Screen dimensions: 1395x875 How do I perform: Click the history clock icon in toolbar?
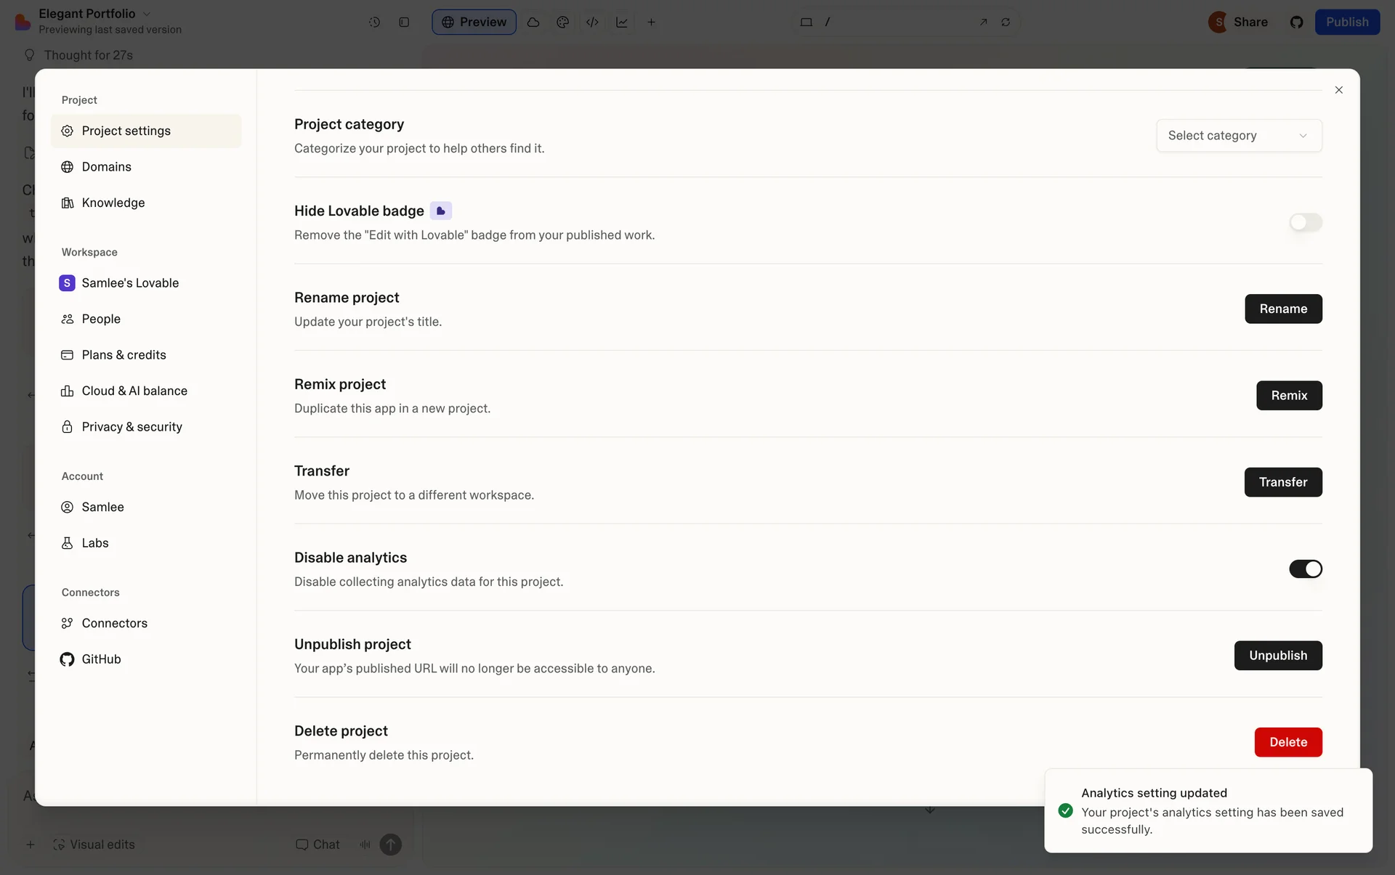click(374, 22)
